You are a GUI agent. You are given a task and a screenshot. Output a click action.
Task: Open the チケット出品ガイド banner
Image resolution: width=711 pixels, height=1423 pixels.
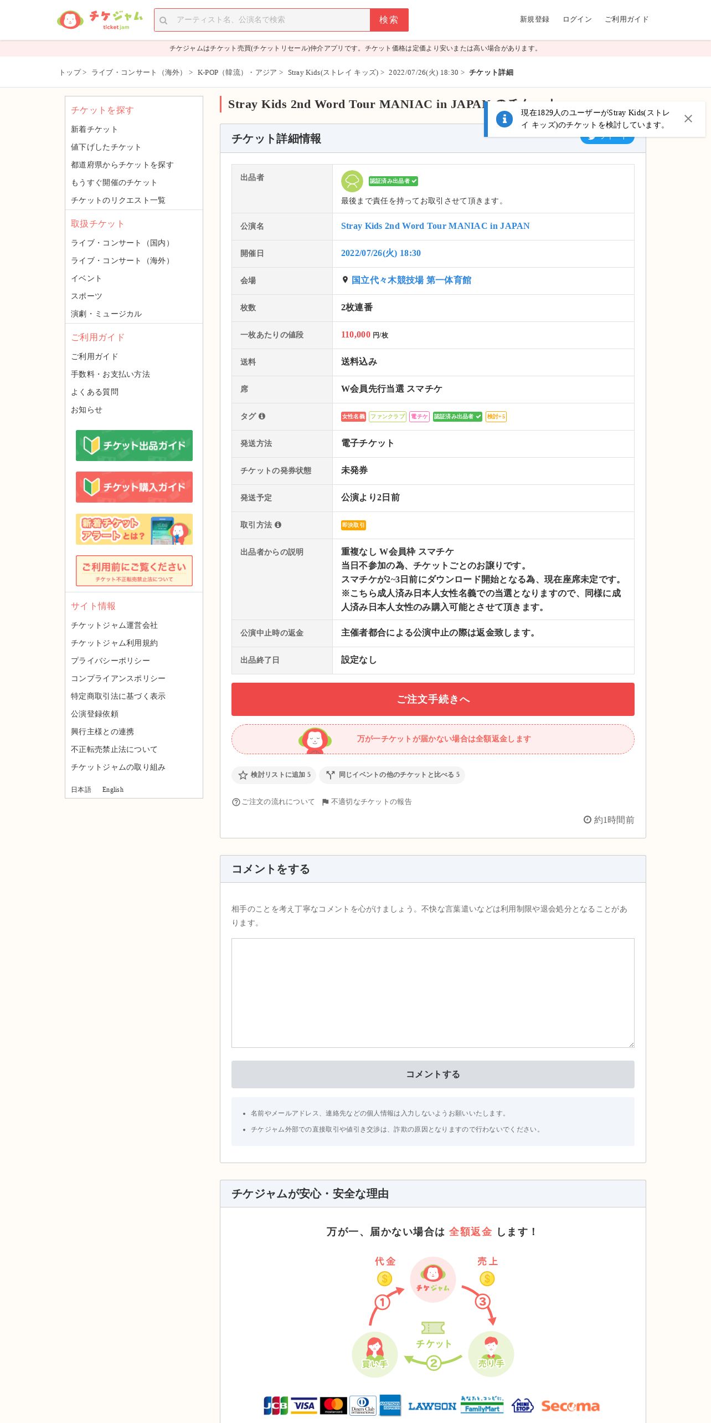pos(134,446)
